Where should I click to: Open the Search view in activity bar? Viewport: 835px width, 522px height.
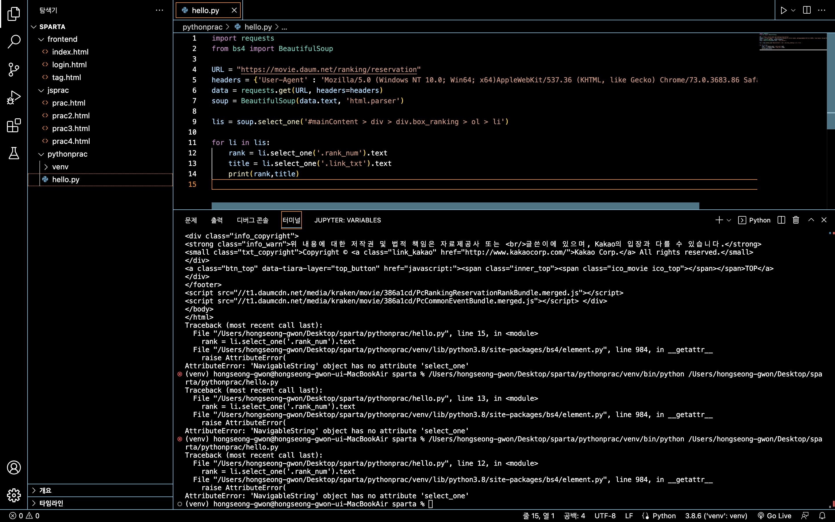point(14,41)
